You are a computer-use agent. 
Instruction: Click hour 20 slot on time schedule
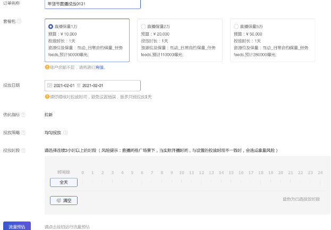pyautogui.click(x=282, y=182)
